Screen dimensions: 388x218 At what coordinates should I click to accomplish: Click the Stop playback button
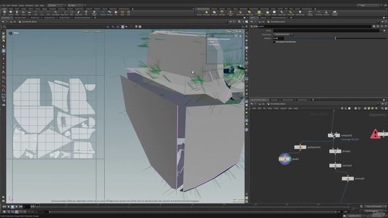point(12,206)
